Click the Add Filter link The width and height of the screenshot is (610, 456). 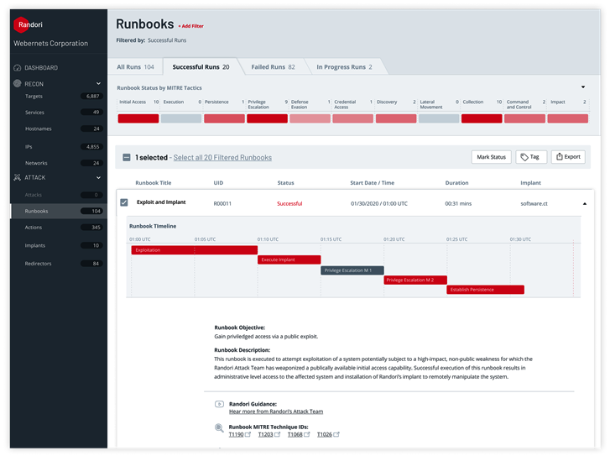tap(191, 26)
